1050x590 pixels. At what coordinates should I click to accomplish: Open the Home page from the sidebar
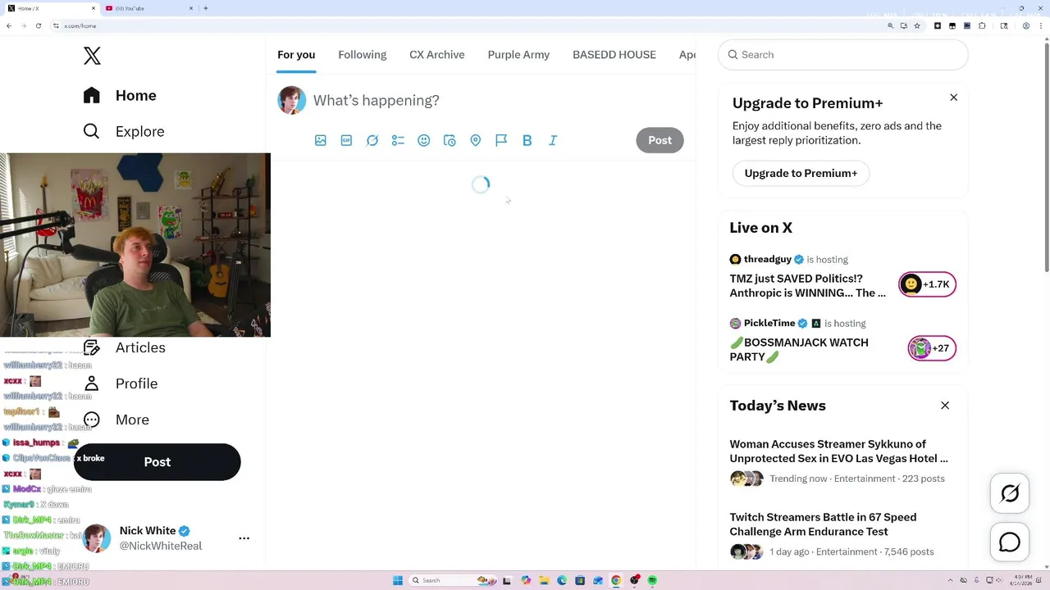click(x=120, y=95)
